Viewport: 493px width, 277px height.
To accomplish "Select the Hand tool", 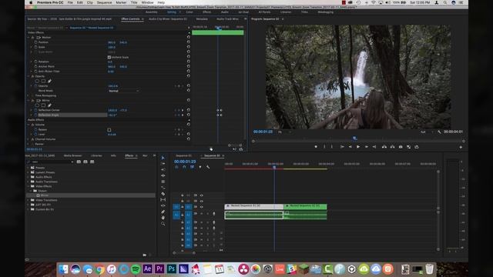I will click(163, 218).
